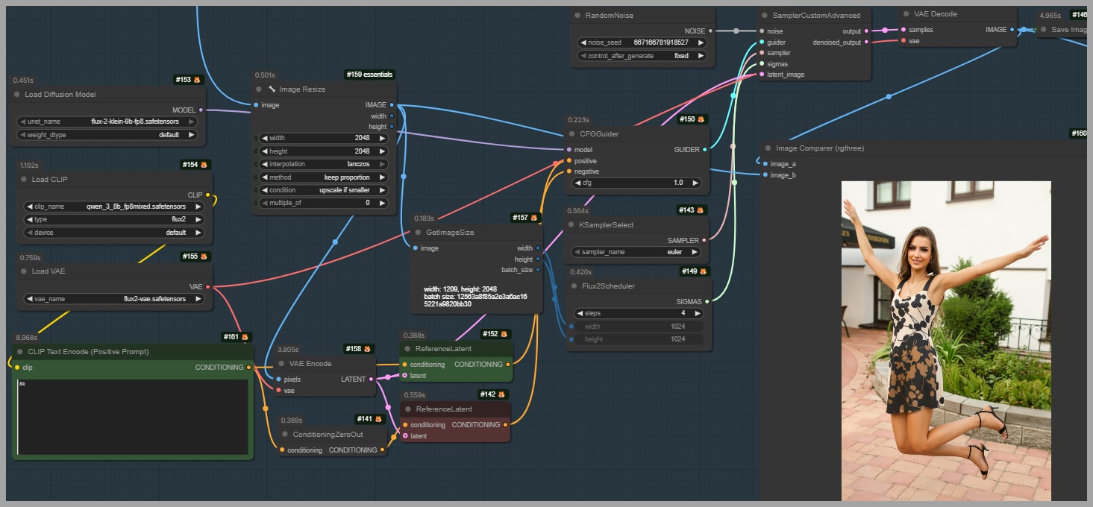The image size is (1093, 507).
Task: Collapse the Flux2Scheduler node via its title dot
Action: pyautogui.click(x=574, y=286)
